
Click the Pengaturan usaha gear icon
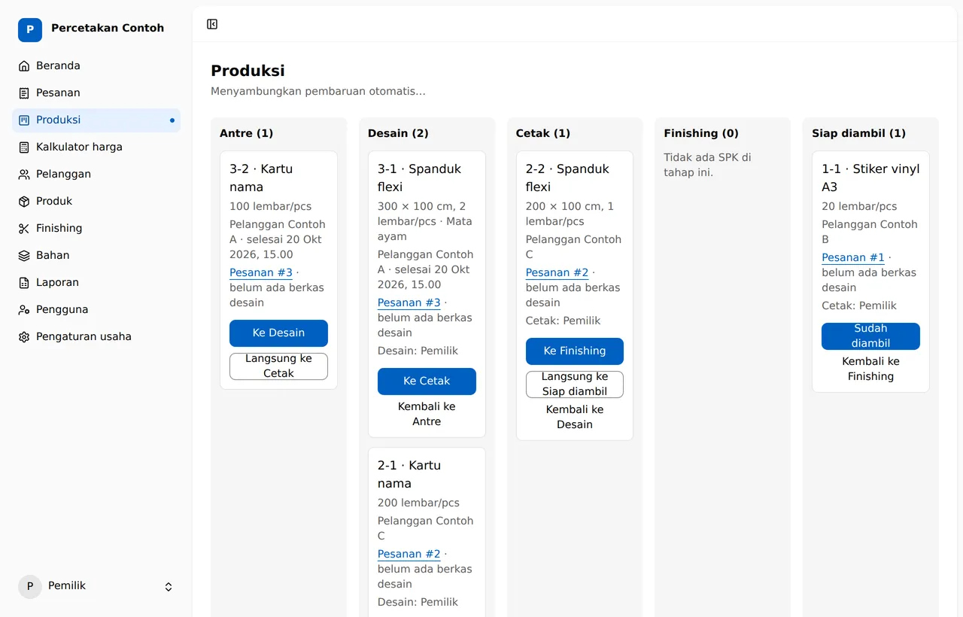pos(24,336)
